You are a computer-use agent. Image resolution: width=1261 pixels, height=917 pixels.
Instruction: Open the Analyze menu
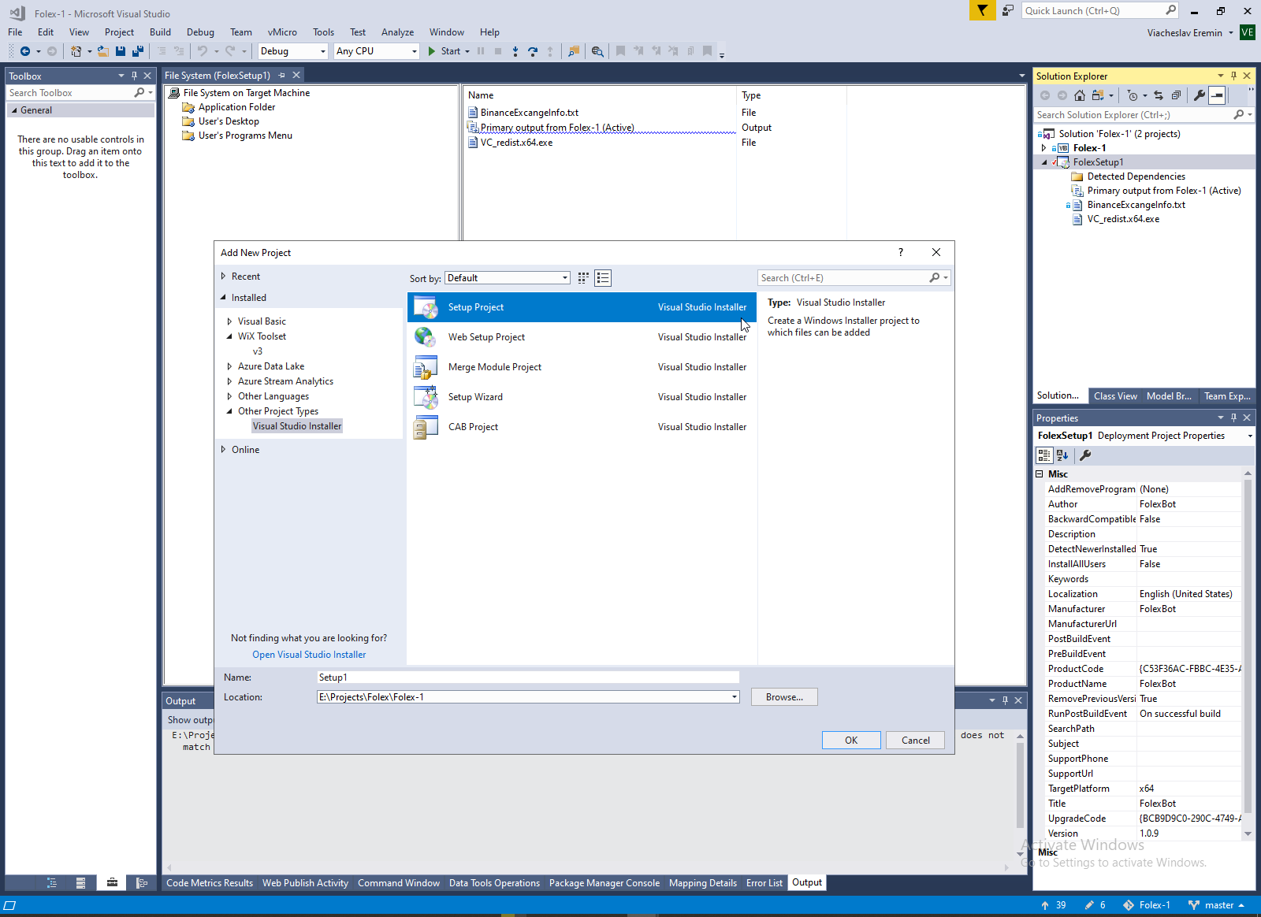[x=397, y=32]
